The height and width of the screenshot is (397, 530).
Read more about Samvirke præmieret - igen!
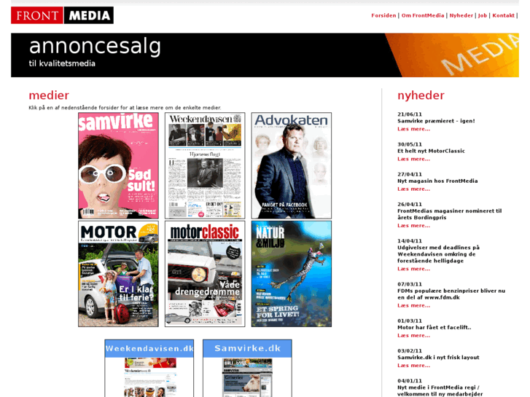click(414, 129)
